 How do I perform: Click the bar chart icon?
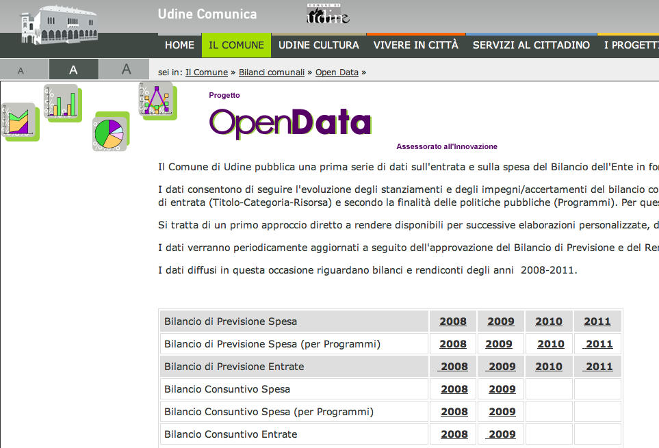(x=63, y=103)
